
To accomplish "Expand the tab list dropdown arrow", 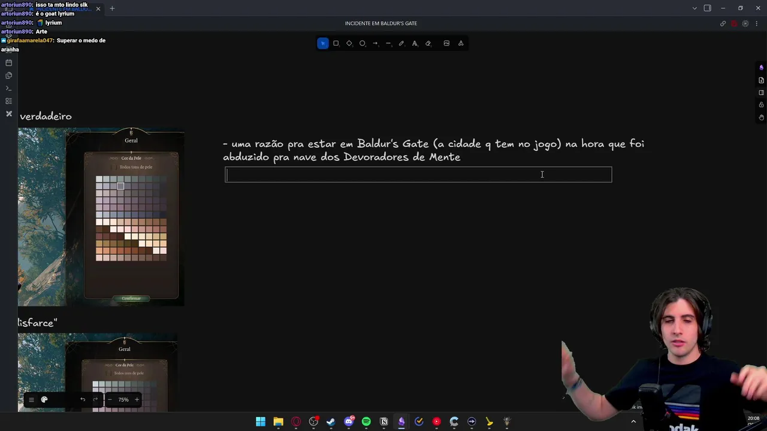I will pos(694,8).
